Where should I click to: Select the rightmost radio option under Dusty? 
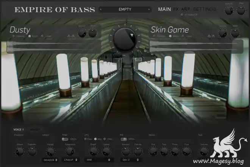tap(42, 36)
